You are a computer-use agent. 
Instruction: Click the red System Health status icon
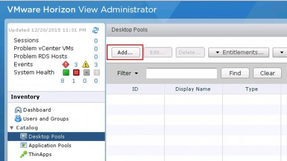point(76,72)
